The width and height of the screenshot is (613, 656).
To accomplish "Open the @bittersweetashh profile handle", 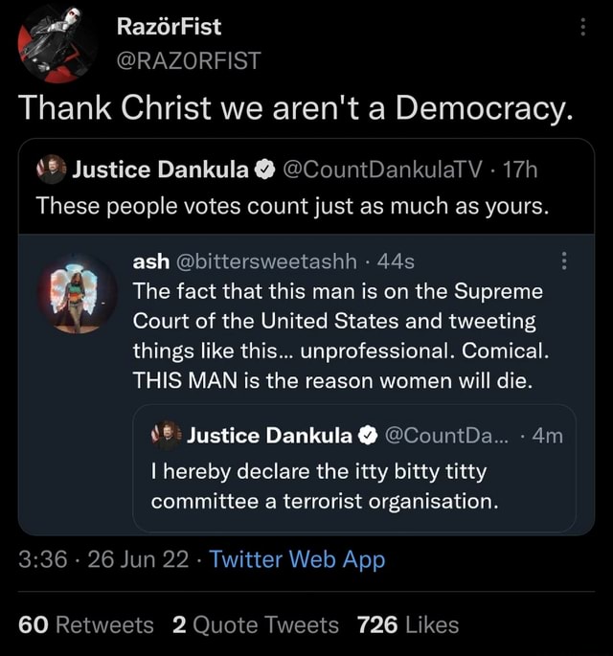I will 265,260.
